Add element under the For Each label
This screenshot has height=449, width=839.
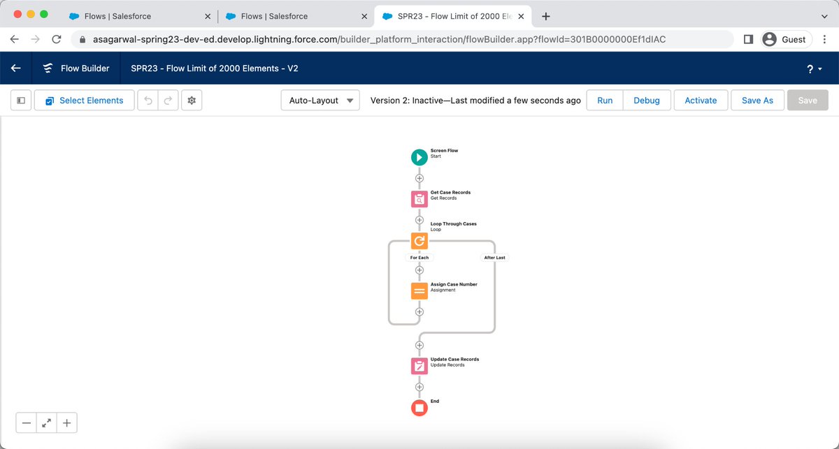(419, 270)
